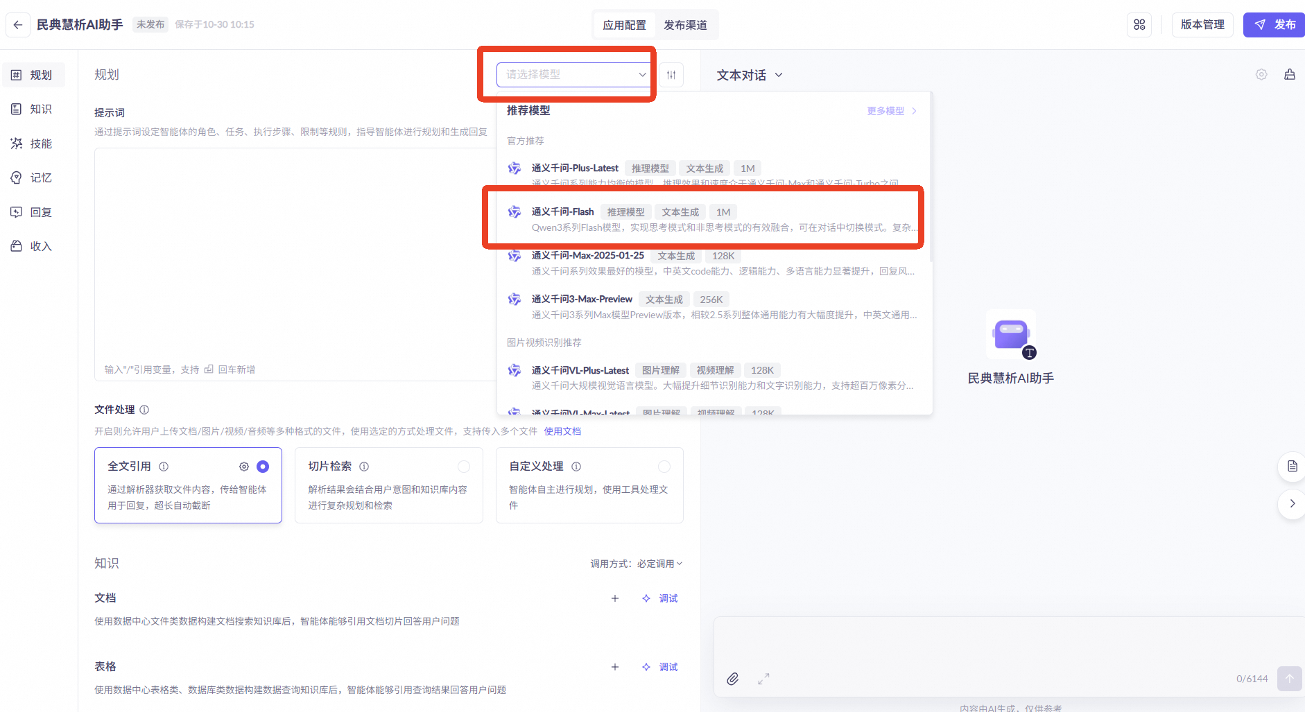Click the 规划 sidebar icon

(x=17, y=75)
